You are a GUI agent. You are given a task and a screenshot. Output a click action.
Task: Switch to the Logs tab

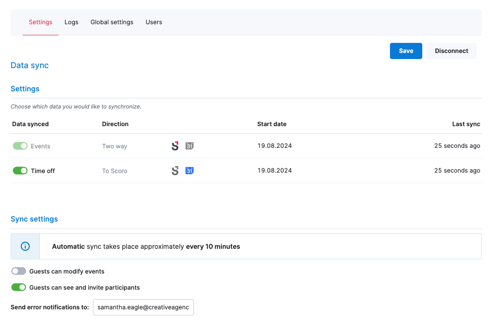(71, 22)
